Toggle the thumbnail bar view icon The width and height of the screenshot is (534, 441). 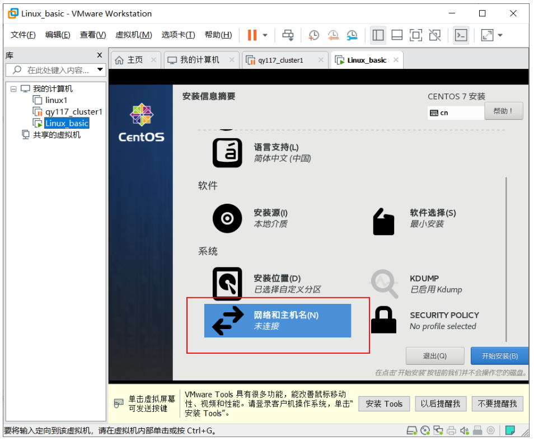coord(397,35)
